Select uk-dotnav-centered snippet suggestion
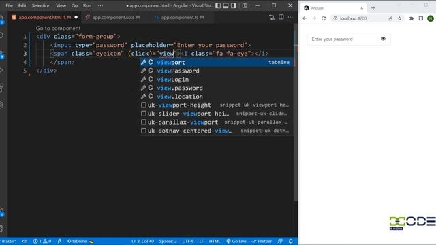The width and height of the screenshot is (436, 245). point(217,131)
